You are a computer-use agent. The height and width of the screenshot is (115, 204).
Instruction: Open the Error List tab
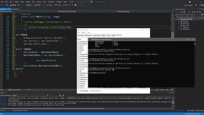pos(3,111)
